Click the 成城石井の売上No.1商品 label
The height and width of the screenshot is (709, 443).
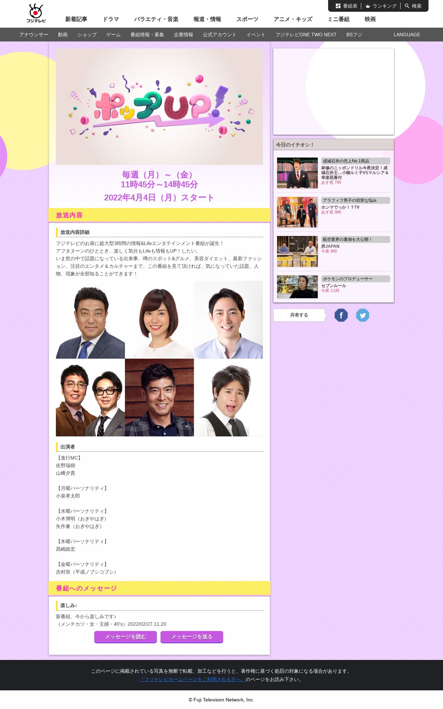pyautogui.click(x=356, y=161)
